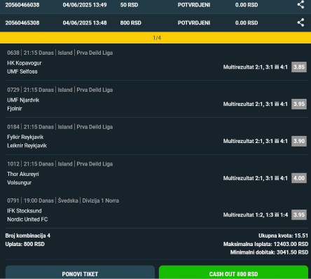Click Fjolnir team name

tap(15, 109)
